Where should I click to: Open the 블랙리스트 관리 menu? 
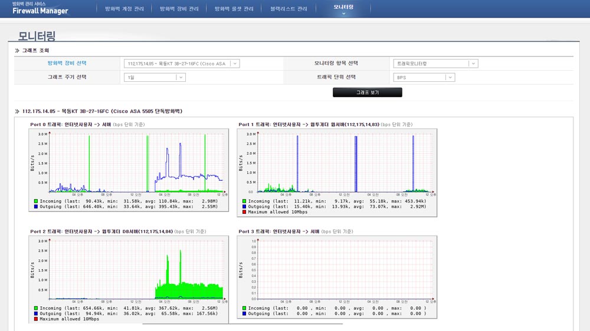[289, 9]
